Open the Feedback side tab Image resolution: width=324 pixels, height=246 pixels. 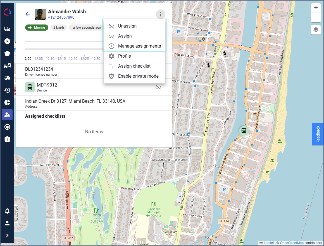pos(318,134)
